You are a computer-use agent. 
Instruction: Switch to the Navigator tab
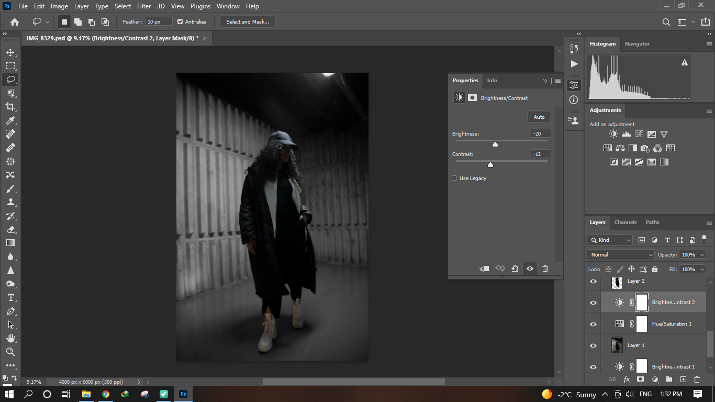coord(637,44)
